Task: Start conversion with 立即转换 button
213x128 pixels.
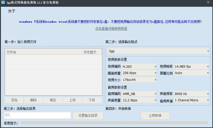Action: [x=155, y=116]
